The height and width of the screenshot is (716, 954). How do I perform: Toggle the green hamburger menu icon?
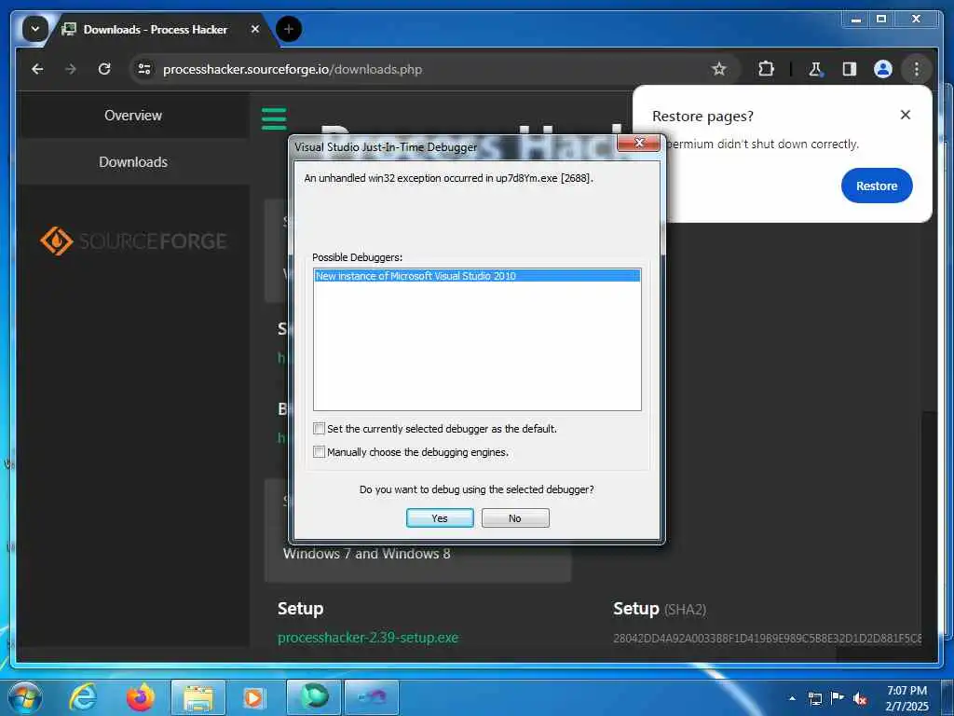pos(274,118)
